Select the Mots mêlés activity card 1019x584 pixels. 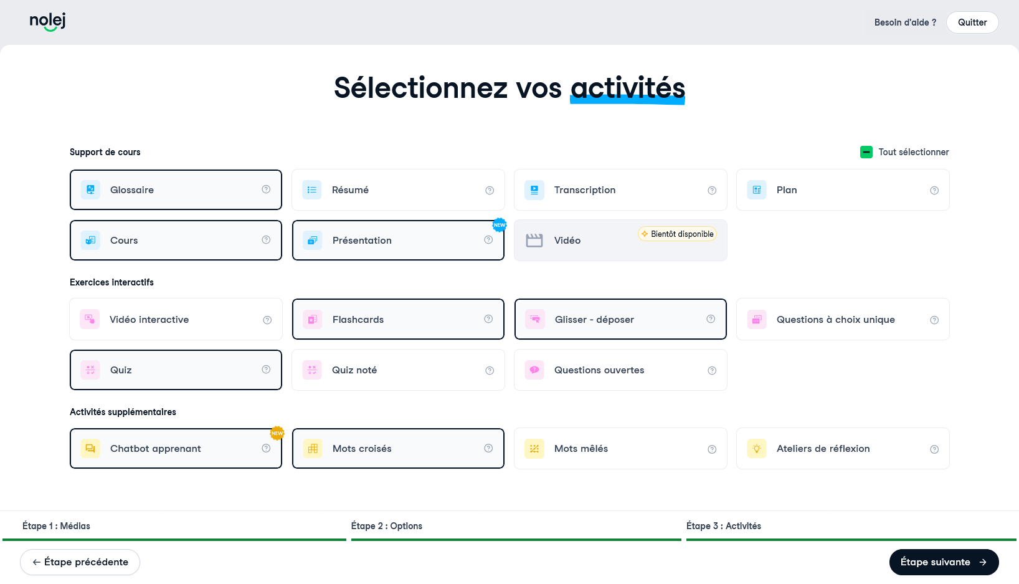tap(620, 449)
